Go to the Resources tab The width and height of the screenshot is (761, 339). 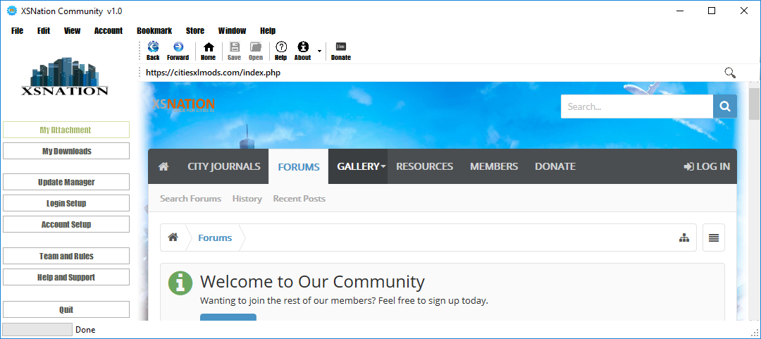tap(425, 166)
